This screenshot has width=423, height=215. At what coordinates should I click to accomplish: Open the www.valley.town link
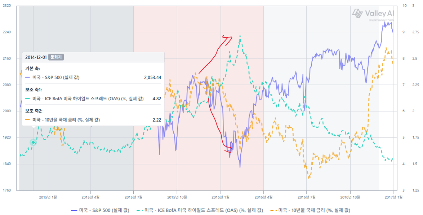381,20
